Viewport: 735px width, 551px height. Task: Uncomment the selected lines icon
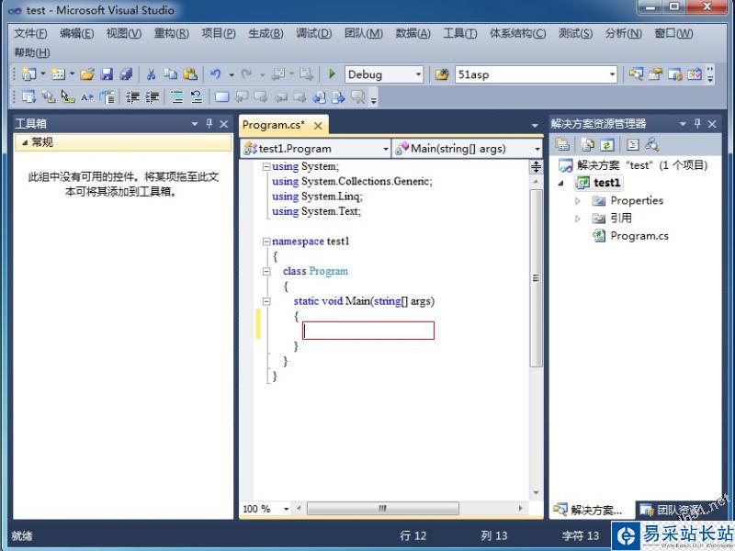(197, 97)
